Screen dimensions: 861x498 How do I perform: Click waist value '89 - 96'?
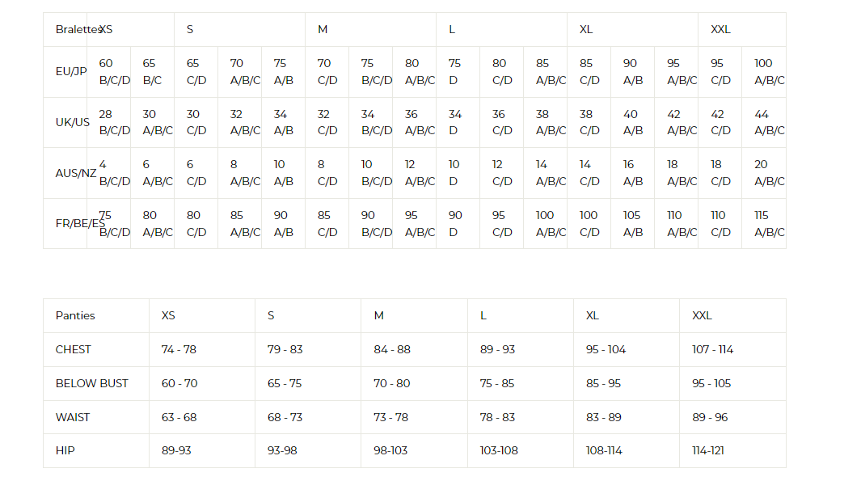click(733, 417)
